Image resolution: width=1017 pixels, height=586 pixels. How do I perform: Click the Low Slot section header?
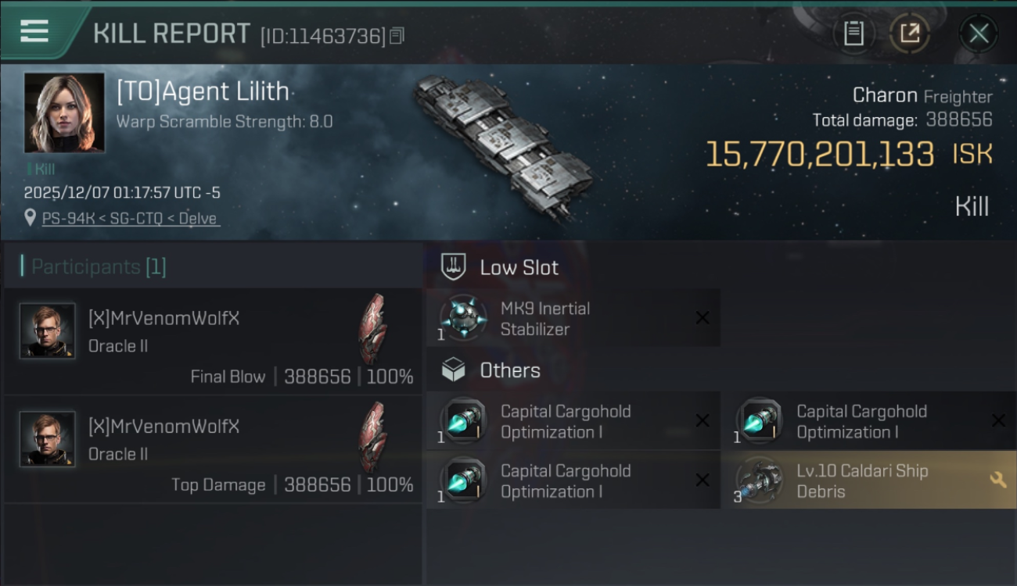click(x=519, y=268)
